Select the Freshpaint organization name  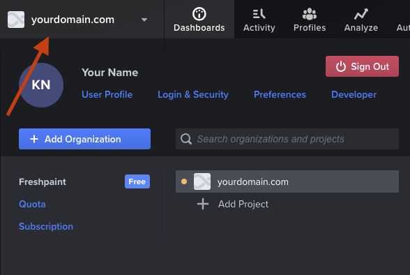tap(43, 181)
